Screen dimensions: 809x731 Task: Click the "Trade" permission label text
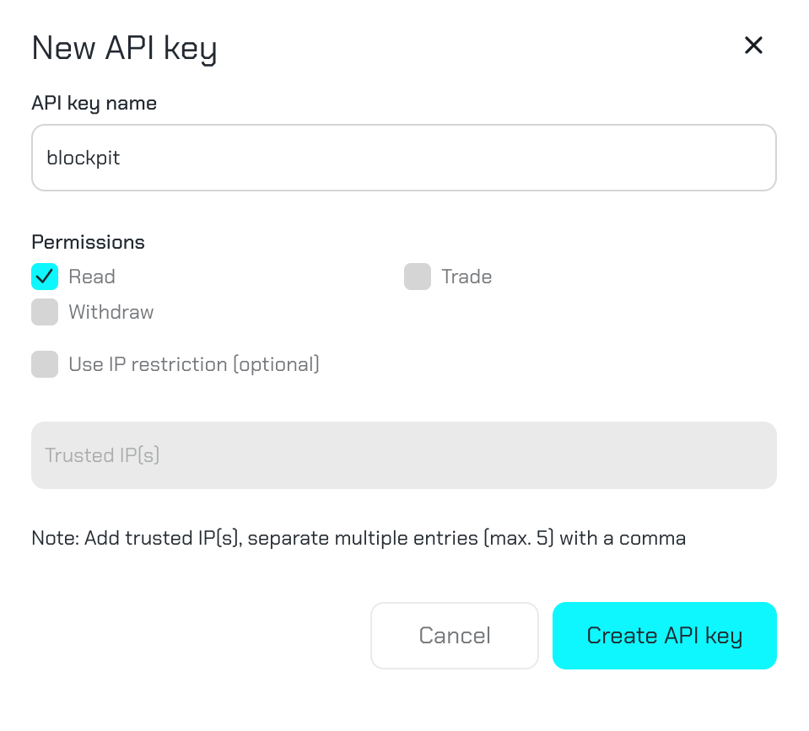(x=467, y=277)
